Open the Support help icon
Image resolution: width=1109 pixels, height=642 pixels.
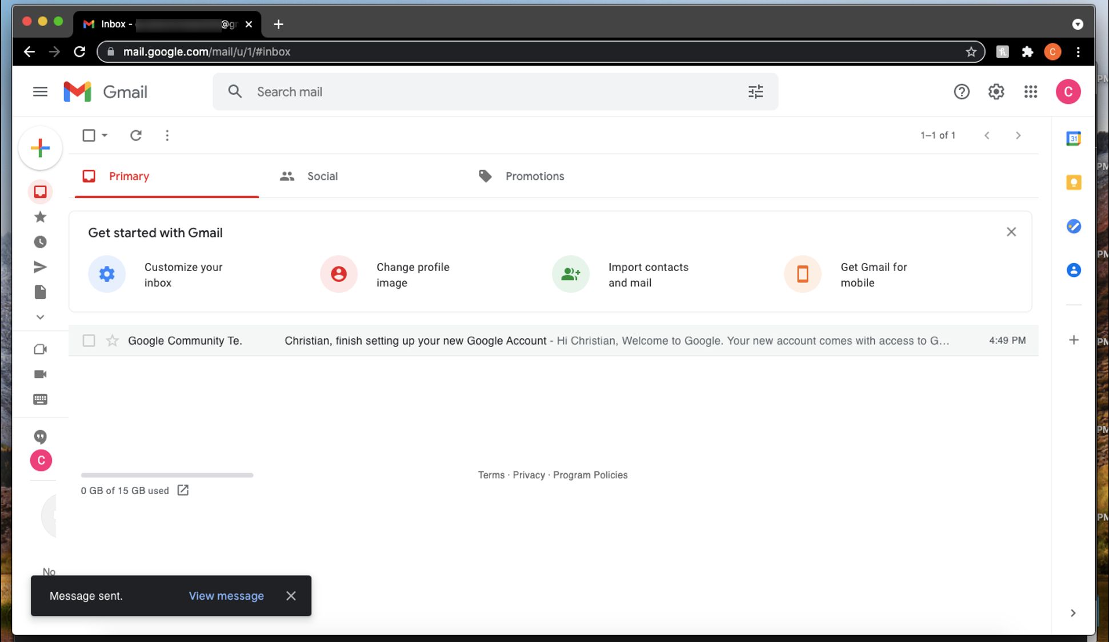(962, 91)
